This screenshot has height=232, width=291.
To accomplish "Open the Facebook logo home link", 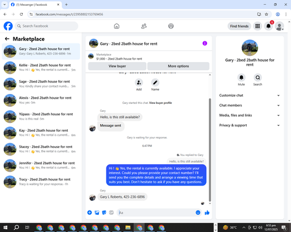I will (8, 26).
